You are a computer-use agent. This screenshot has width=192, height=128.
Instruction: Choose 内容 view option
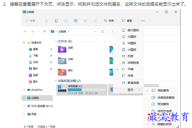(129, 76)
